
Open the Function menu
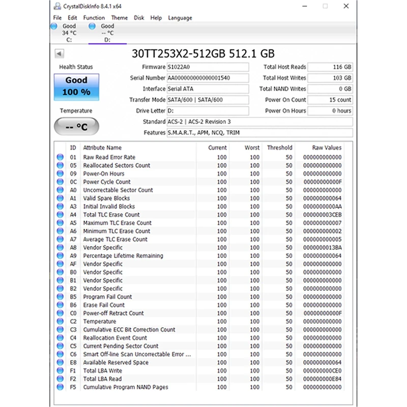[x=94, y=18]
